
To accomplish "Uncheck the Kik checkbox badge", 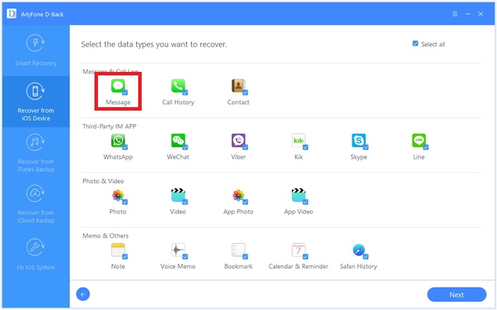I will [305, 147].
